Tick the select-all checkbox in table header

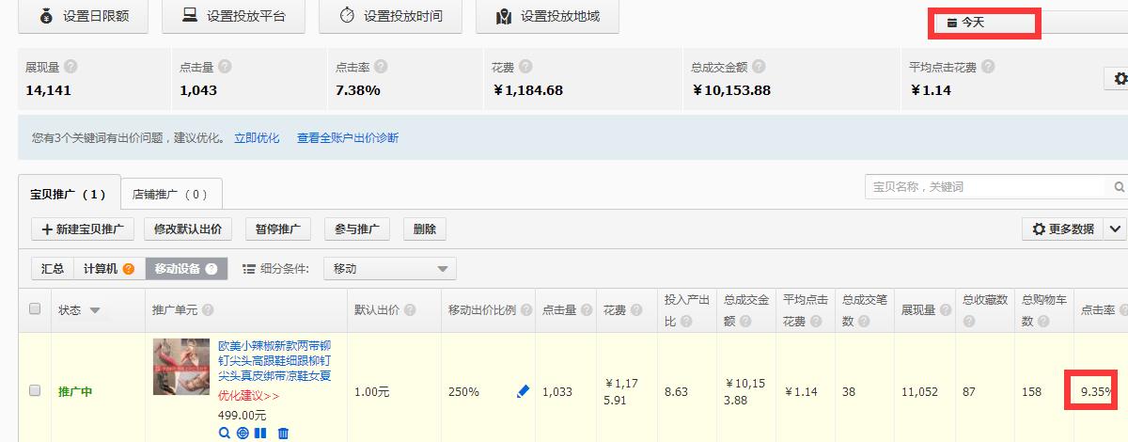35,308
